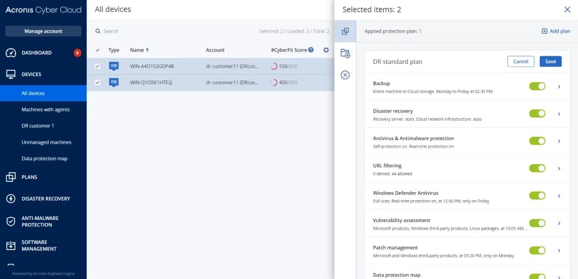Expand the Disaster recovery settings chevron
This screenshot has height=279, width=578.
pyautogui.click(x=559, y=114)
